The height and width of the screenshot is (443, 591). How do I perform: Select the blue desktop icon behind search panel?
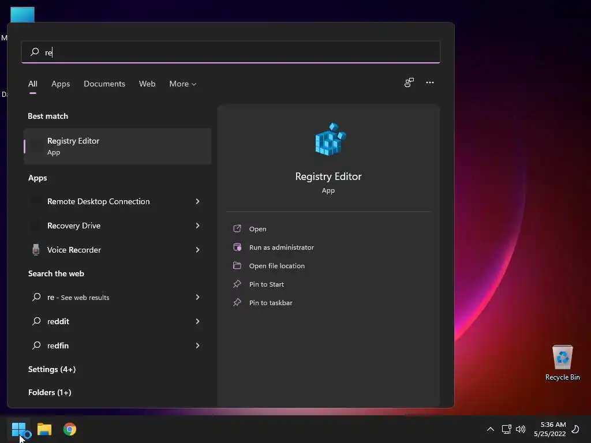coord(23,14)
